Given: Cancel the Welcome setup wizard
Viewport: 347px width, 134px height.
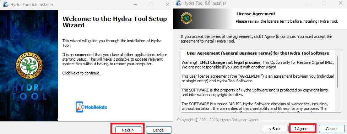Looking at the screenshot, I should 159,130.
